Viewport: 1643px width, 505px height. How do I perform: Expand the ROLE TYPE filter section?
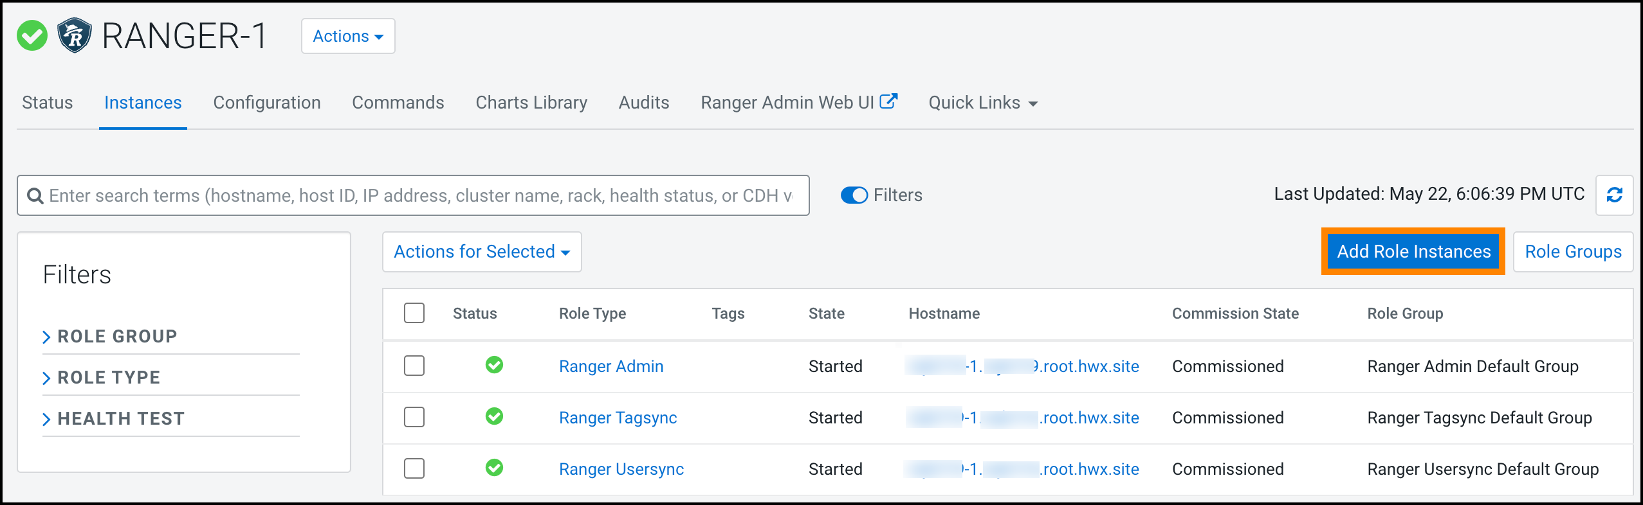[x=108, y=378]
